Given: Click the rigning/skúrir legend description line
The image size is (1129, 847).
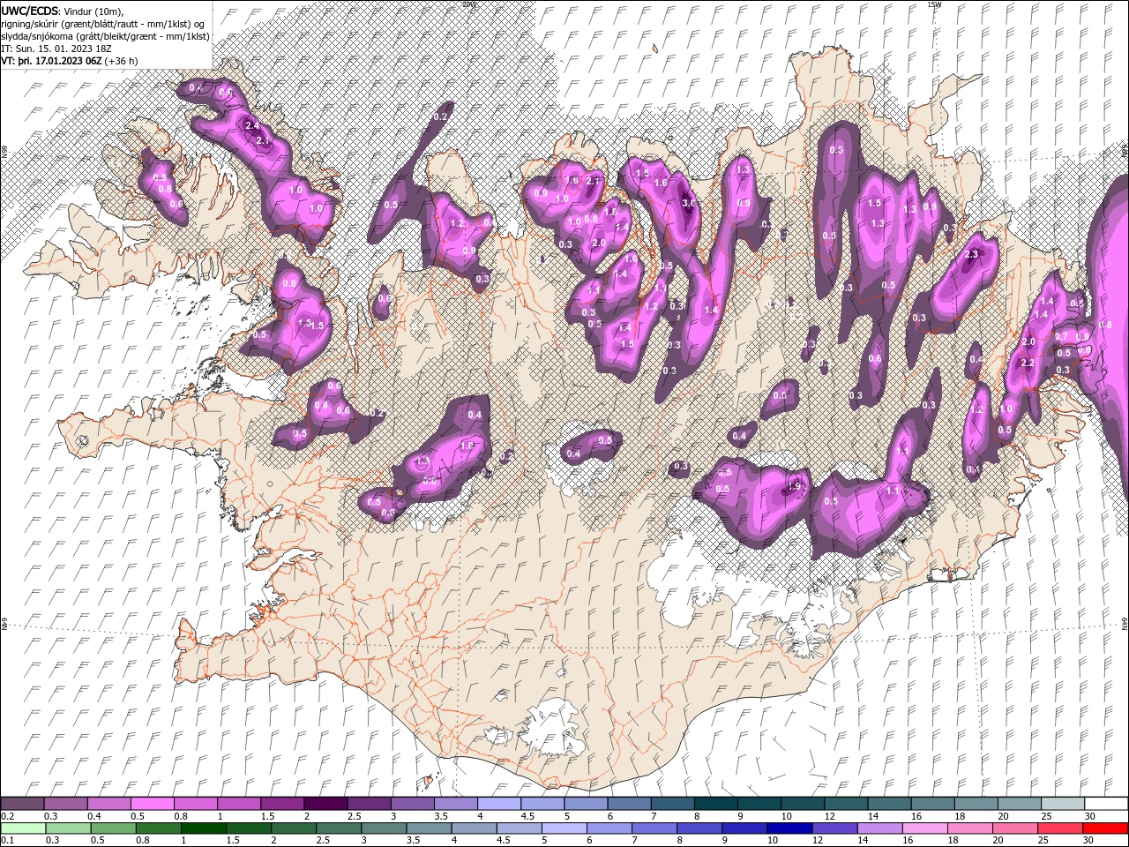Looking at the screenshot, I should [103, 23].
